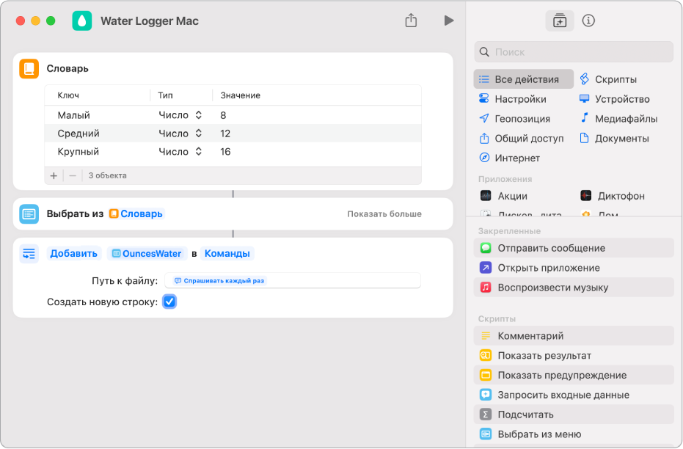Open the Интернет category
Screen dimensions: 683x449
pos(510,158)
